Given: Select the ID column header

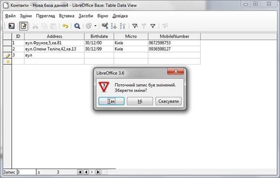Looking at the screenshot, I should tap(18, 36).
